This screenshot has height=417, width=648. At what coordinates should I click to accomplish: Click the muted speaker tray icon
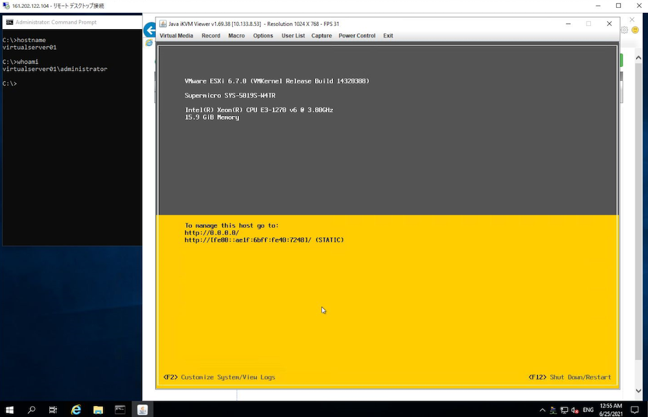click(x=574, y=410)
